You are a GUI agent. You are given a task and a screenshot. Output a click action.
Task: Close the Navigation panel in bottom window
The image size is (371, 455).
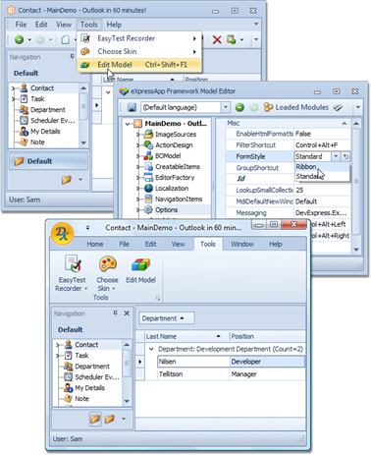(127, 313)
